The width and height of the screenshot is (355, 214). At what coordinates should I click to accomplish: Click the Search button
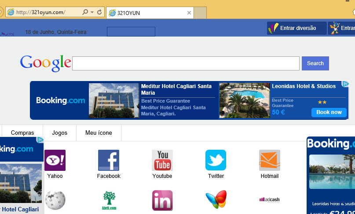[315, 63]
